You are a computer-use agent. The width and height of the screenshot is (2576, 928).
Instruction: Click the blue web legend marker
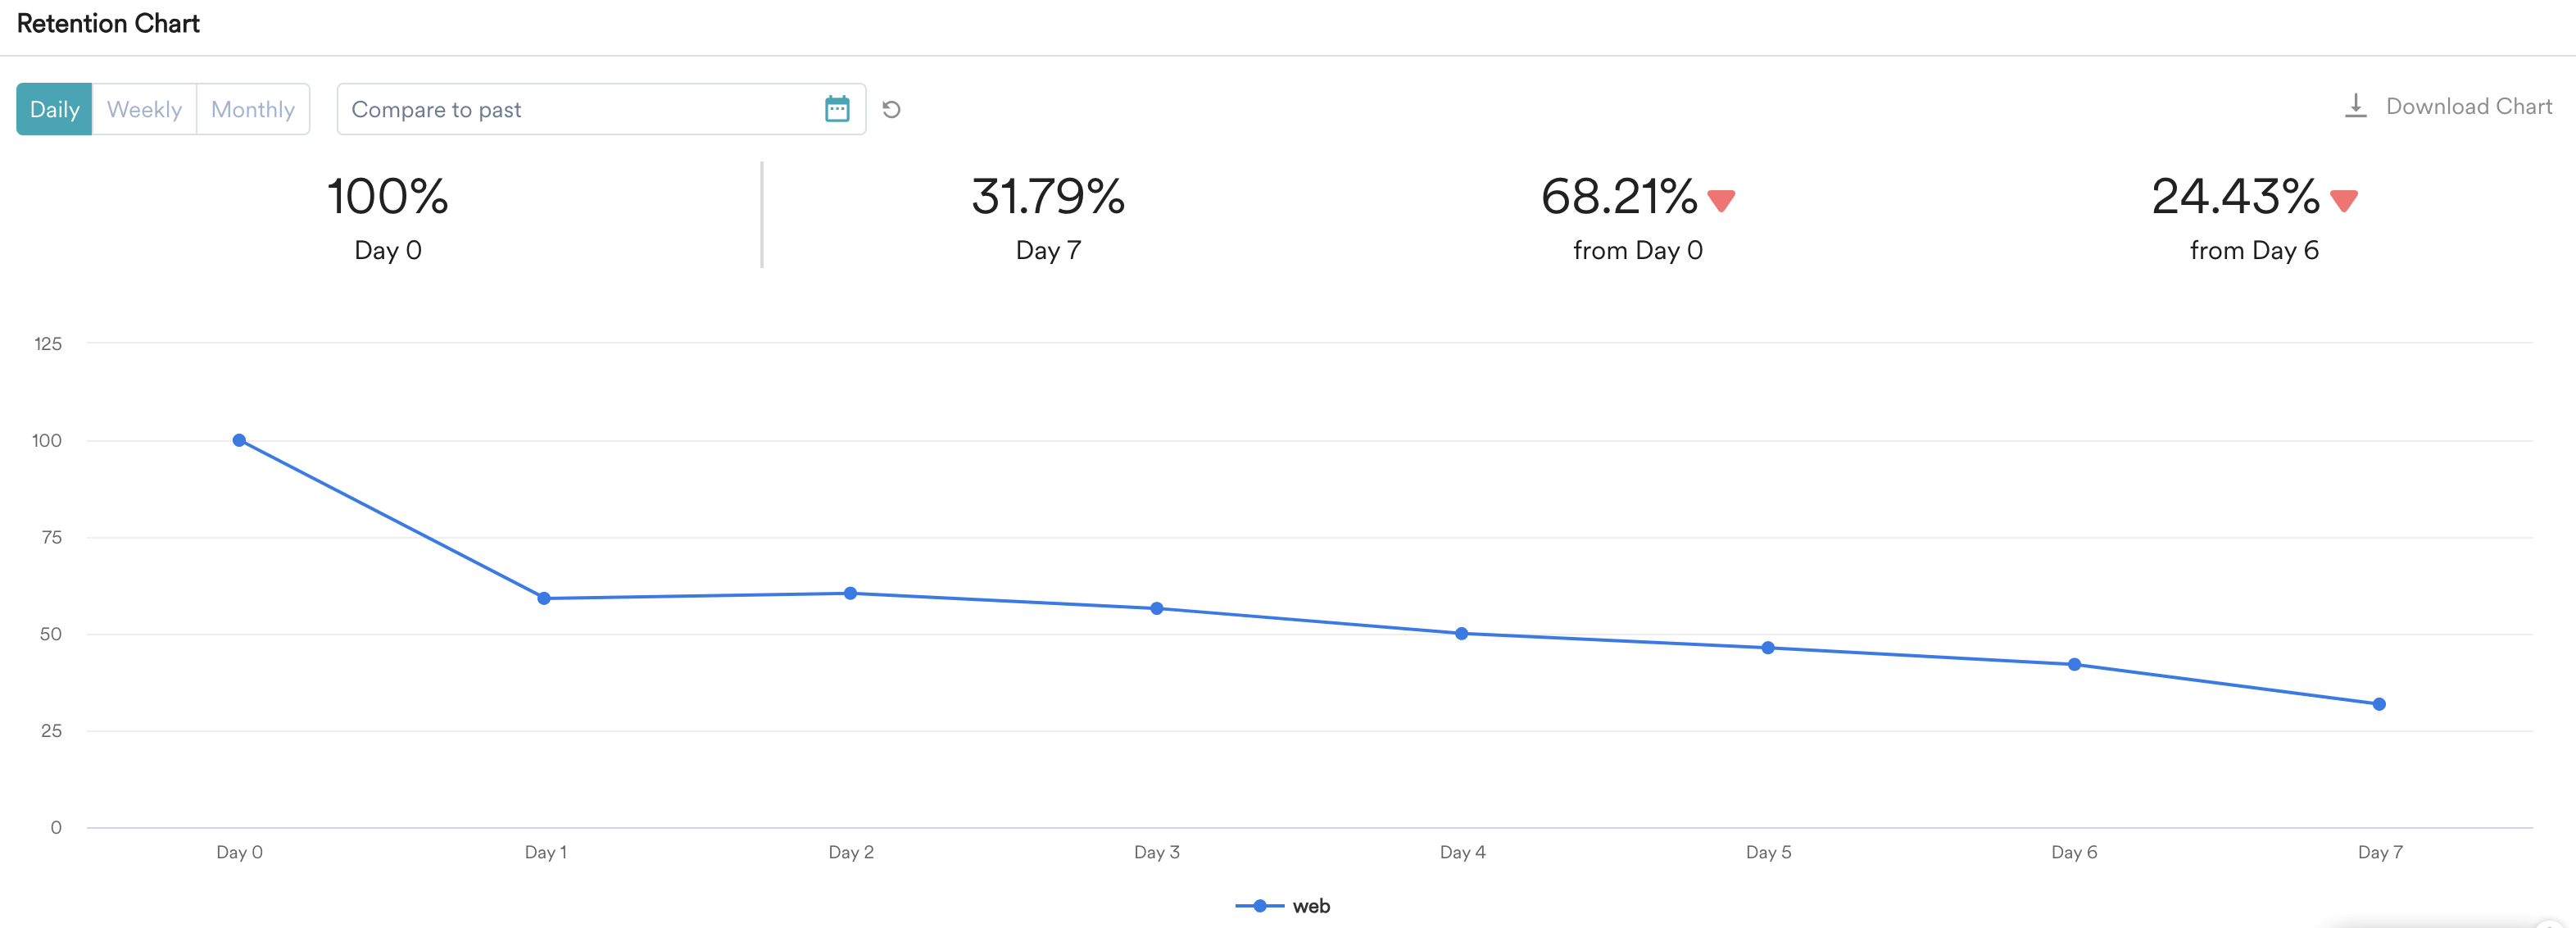pyautogui.click(x=1260, y=906)
